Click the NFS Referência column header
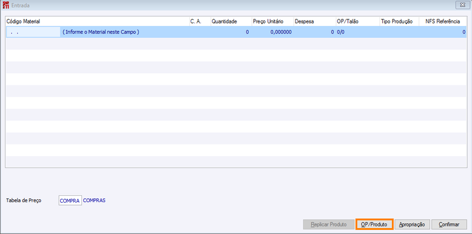This screenshot has height=234, width=472. (x=443, y=21)
